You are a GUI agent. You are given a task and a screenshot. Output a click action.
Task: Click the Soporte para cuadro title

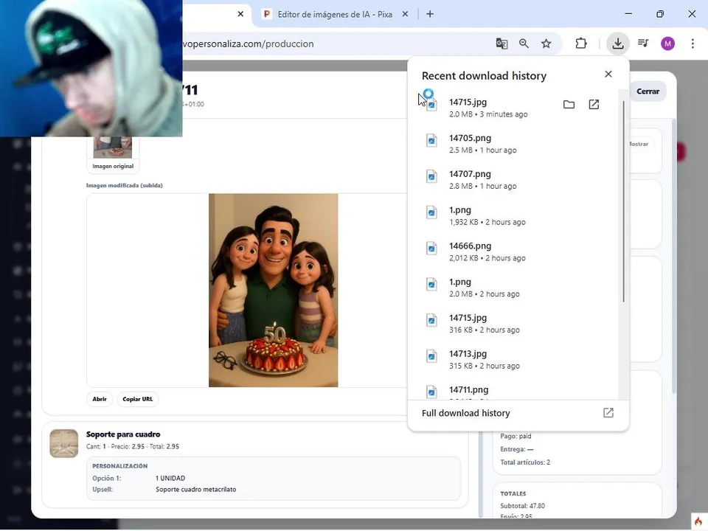tap(123, 434)
